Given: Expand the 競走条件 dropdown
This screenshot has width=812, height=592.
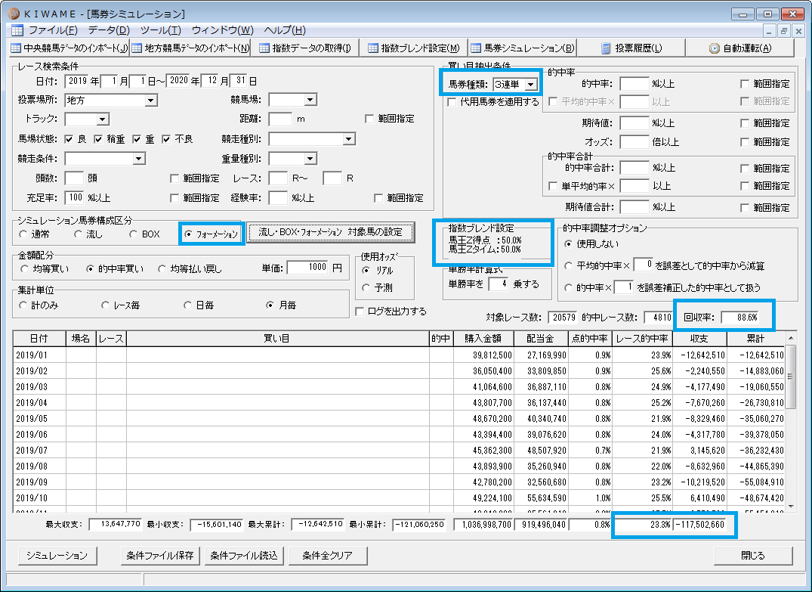Looking at the screenshot, I should click(138, 159).
